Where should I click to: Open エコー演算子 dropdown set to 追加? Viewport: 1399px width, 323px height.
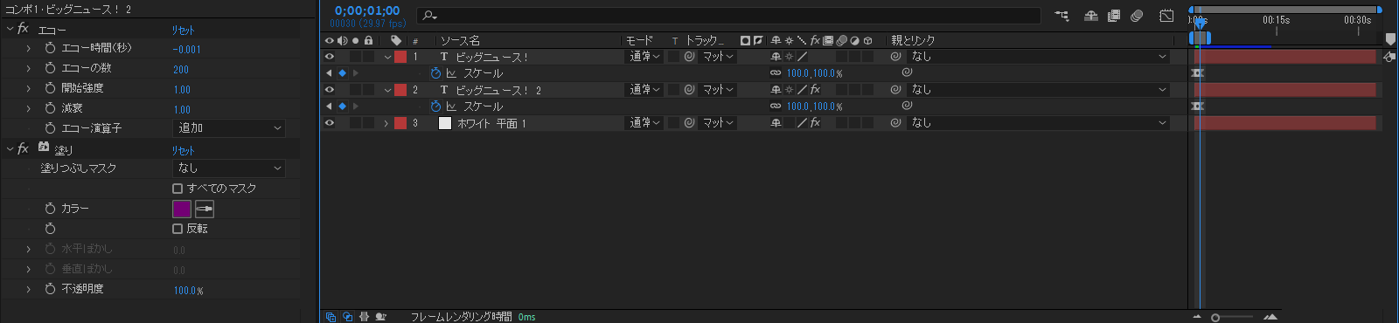pyautogui.click(x=230, y=128)
